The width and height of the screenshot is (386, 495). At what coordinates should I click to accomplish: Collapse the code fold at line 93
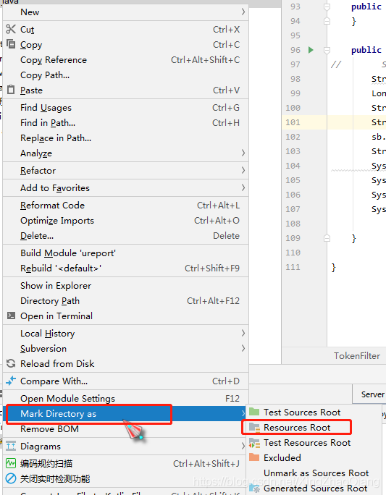coord(327,7)
